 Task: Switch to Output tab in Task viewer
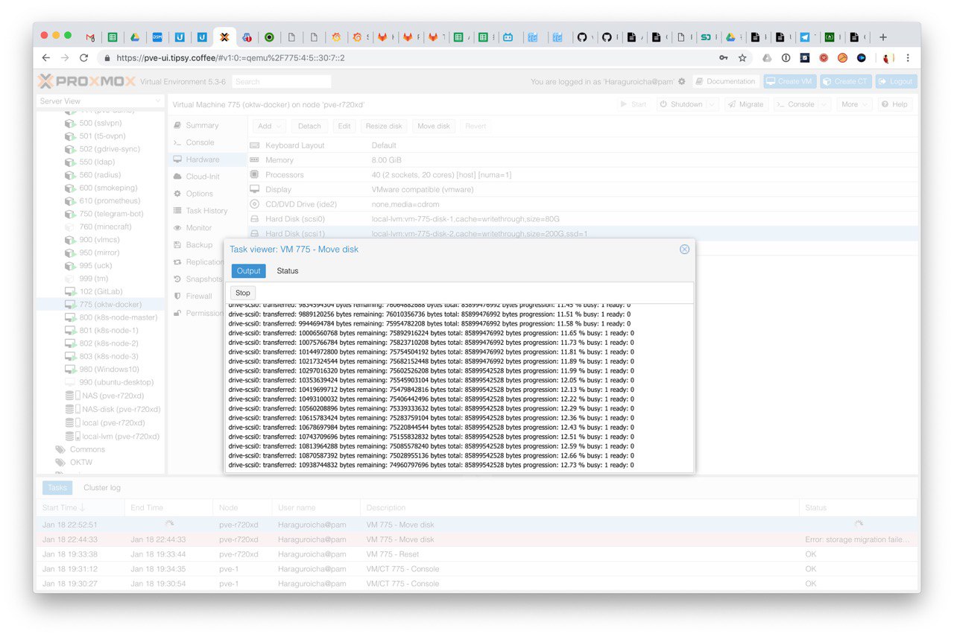[x=248, y=271]
